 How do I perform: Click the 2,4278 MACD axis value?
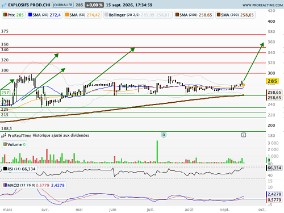point(274,194)
